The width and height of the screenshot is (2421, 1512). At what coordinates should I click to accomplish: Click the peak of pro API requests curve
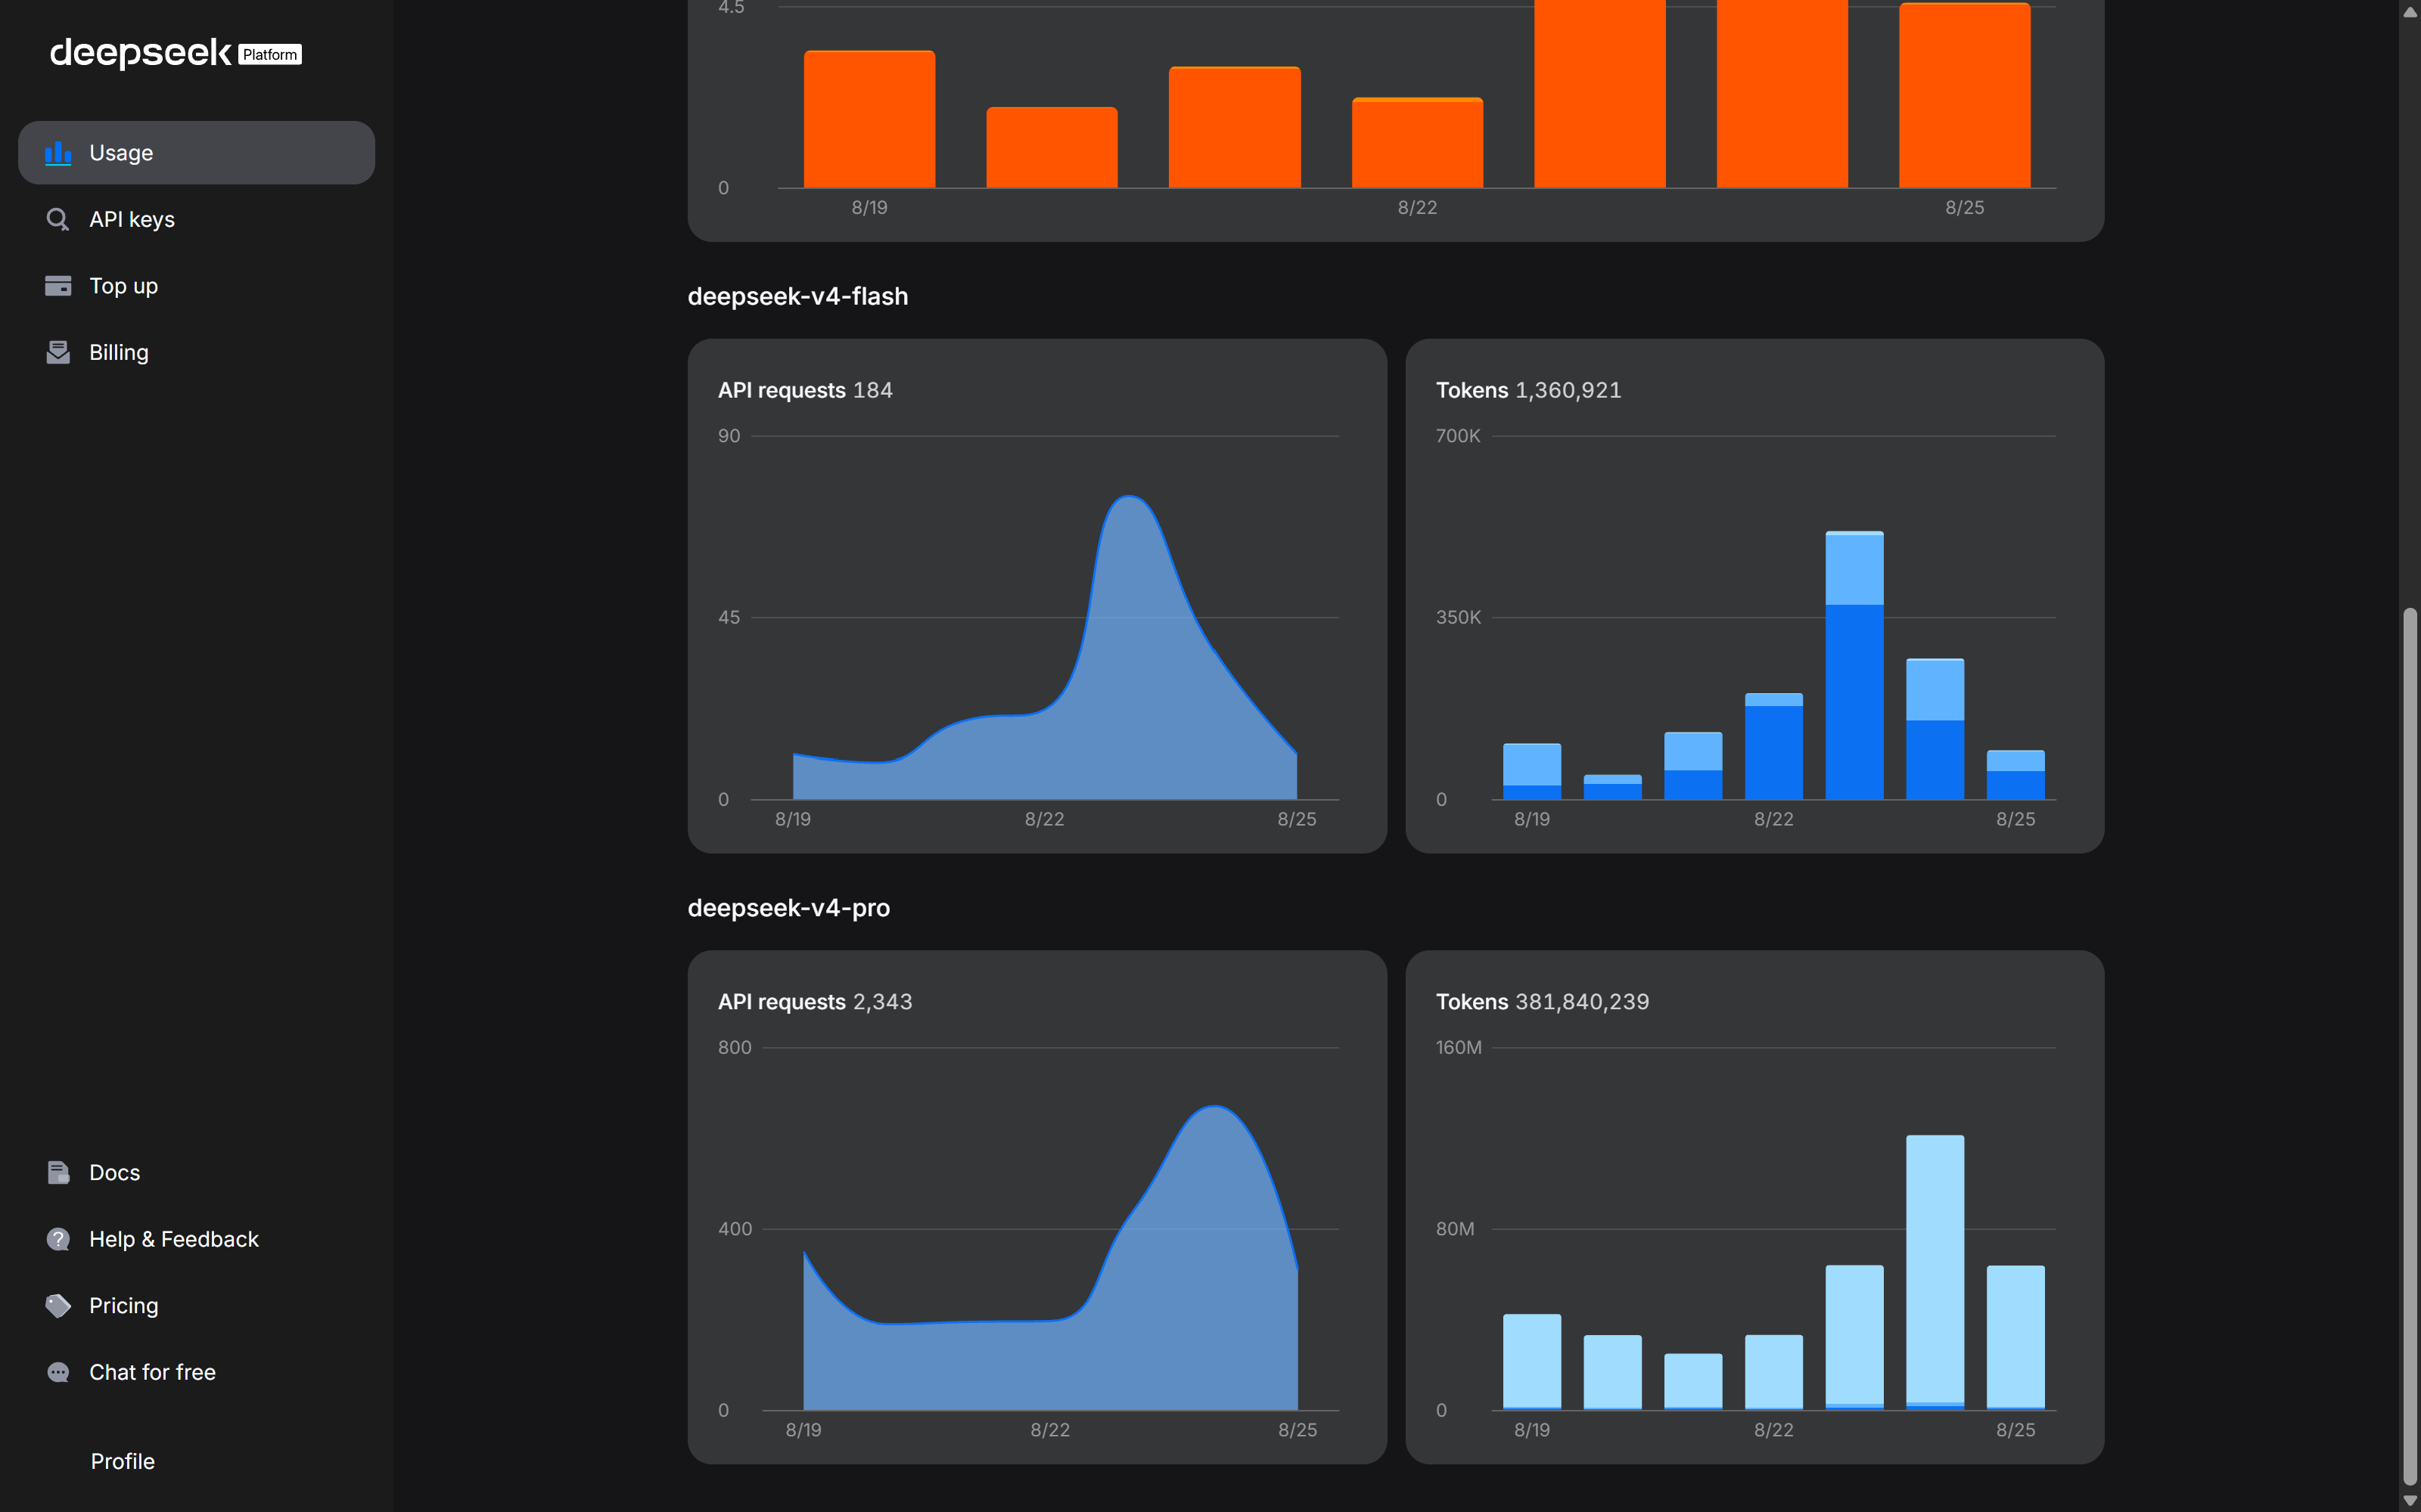click(1214, 1107)
